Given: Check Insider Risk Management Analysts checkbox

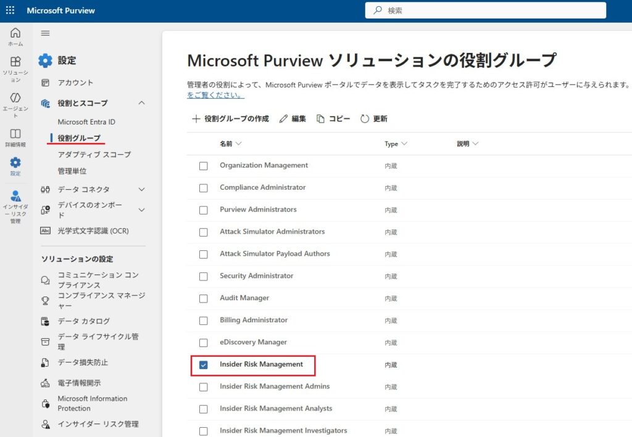Looking at the screenshot, I should pos(204,409).
